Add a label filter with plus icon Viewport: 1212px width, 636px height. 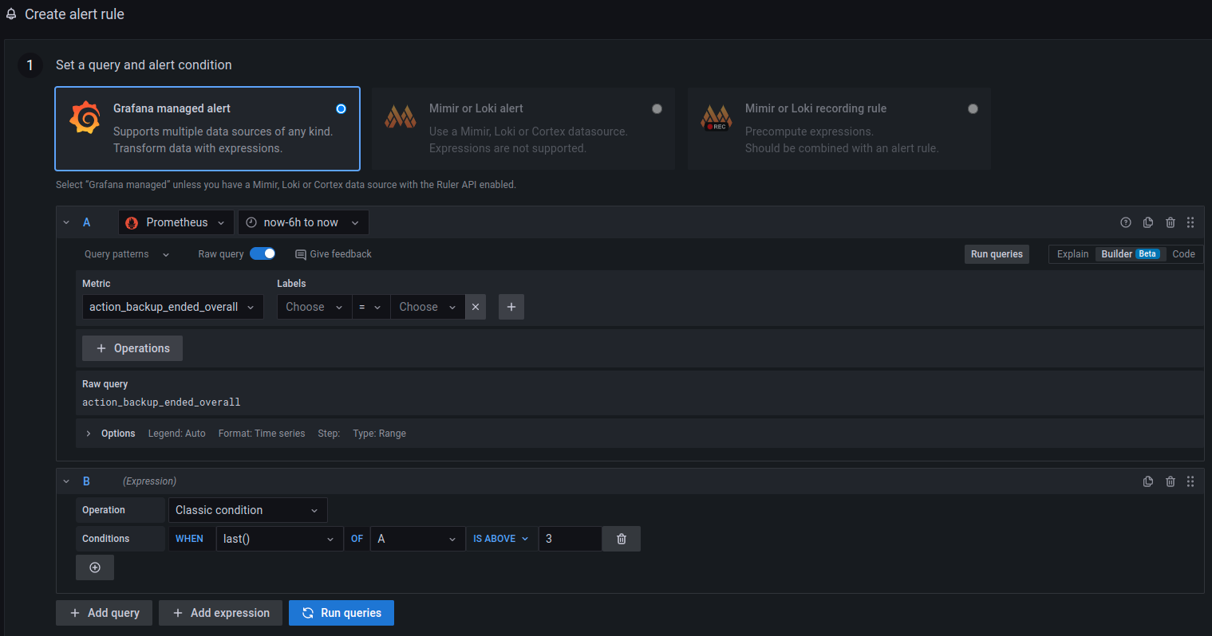(511, 307)
